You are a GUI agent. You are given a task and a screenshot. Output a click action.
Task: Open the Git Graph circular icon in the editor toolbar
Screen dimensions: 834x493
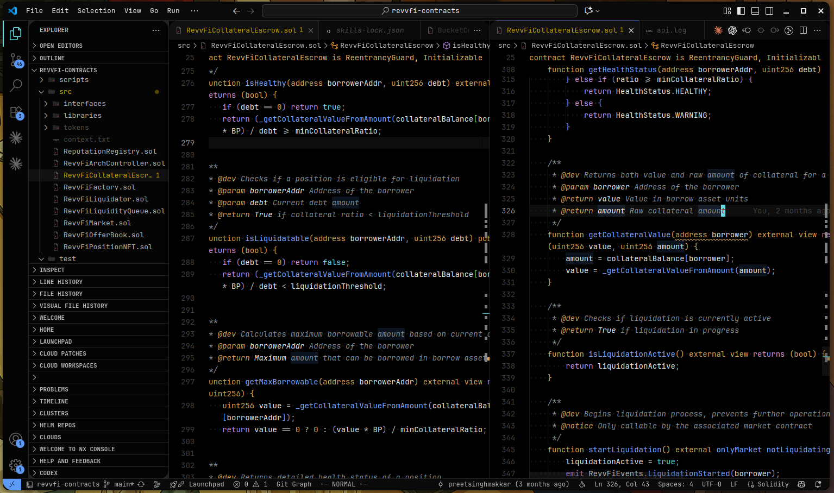pos(789,30)
